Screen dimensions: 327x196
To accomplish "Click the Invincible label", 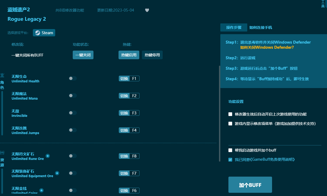I will tap(19, 116).
